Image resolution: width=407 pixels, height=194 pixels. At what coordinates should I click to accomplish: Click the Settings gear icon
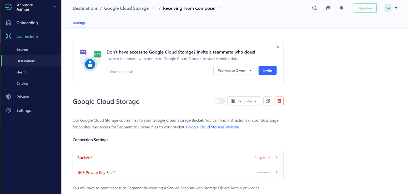(9, 110)
